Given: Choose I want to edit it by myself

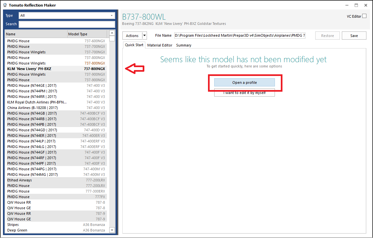Looking at the screenshot, I should pos(244,93).
